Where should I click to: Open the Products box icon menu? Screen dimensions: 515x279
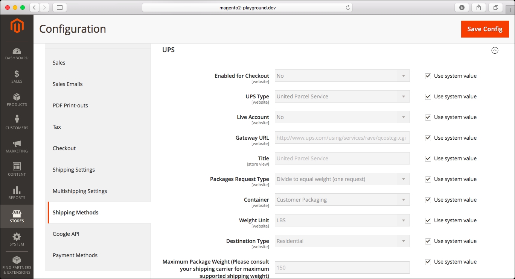(x=17, y=100)
